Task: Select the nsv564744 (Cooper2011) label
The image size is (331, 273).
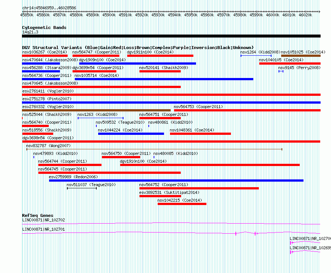Action: tap(62, 161)
